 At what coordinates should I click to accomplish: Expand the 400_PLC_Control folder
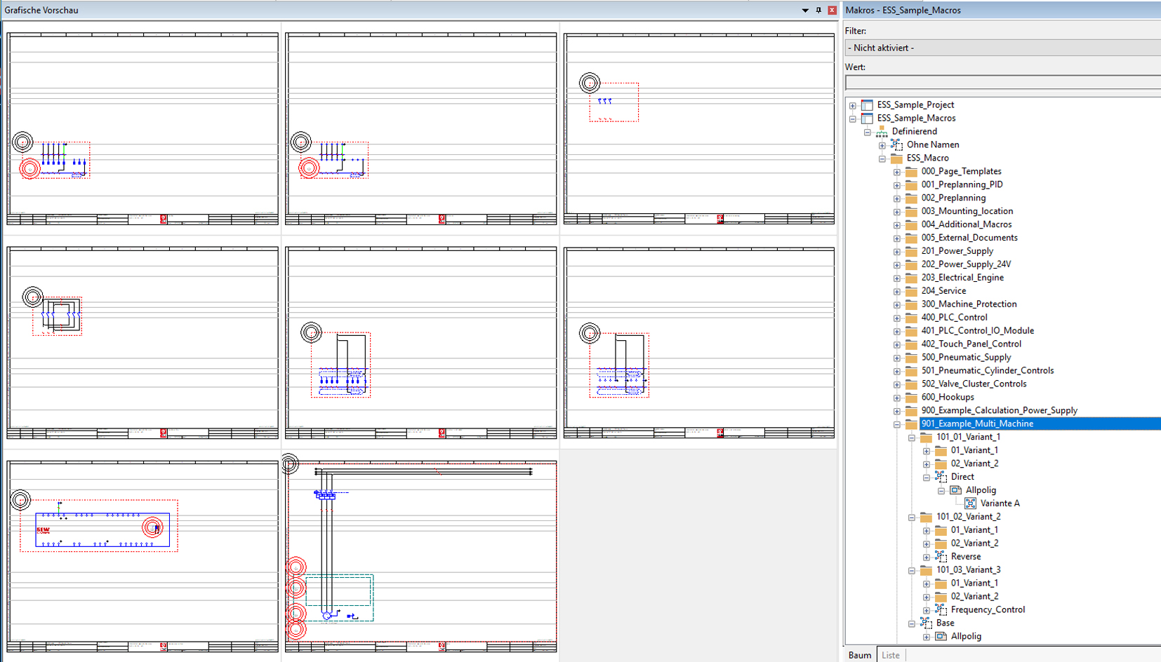[896, 318]
